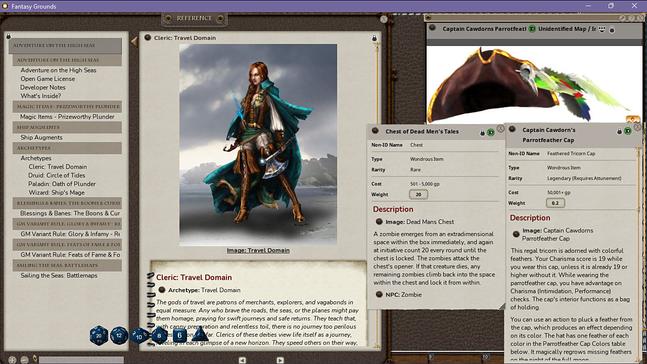Open the NPC: Zombie link
This screenshot has width=647, height=364.
(404, 294)
